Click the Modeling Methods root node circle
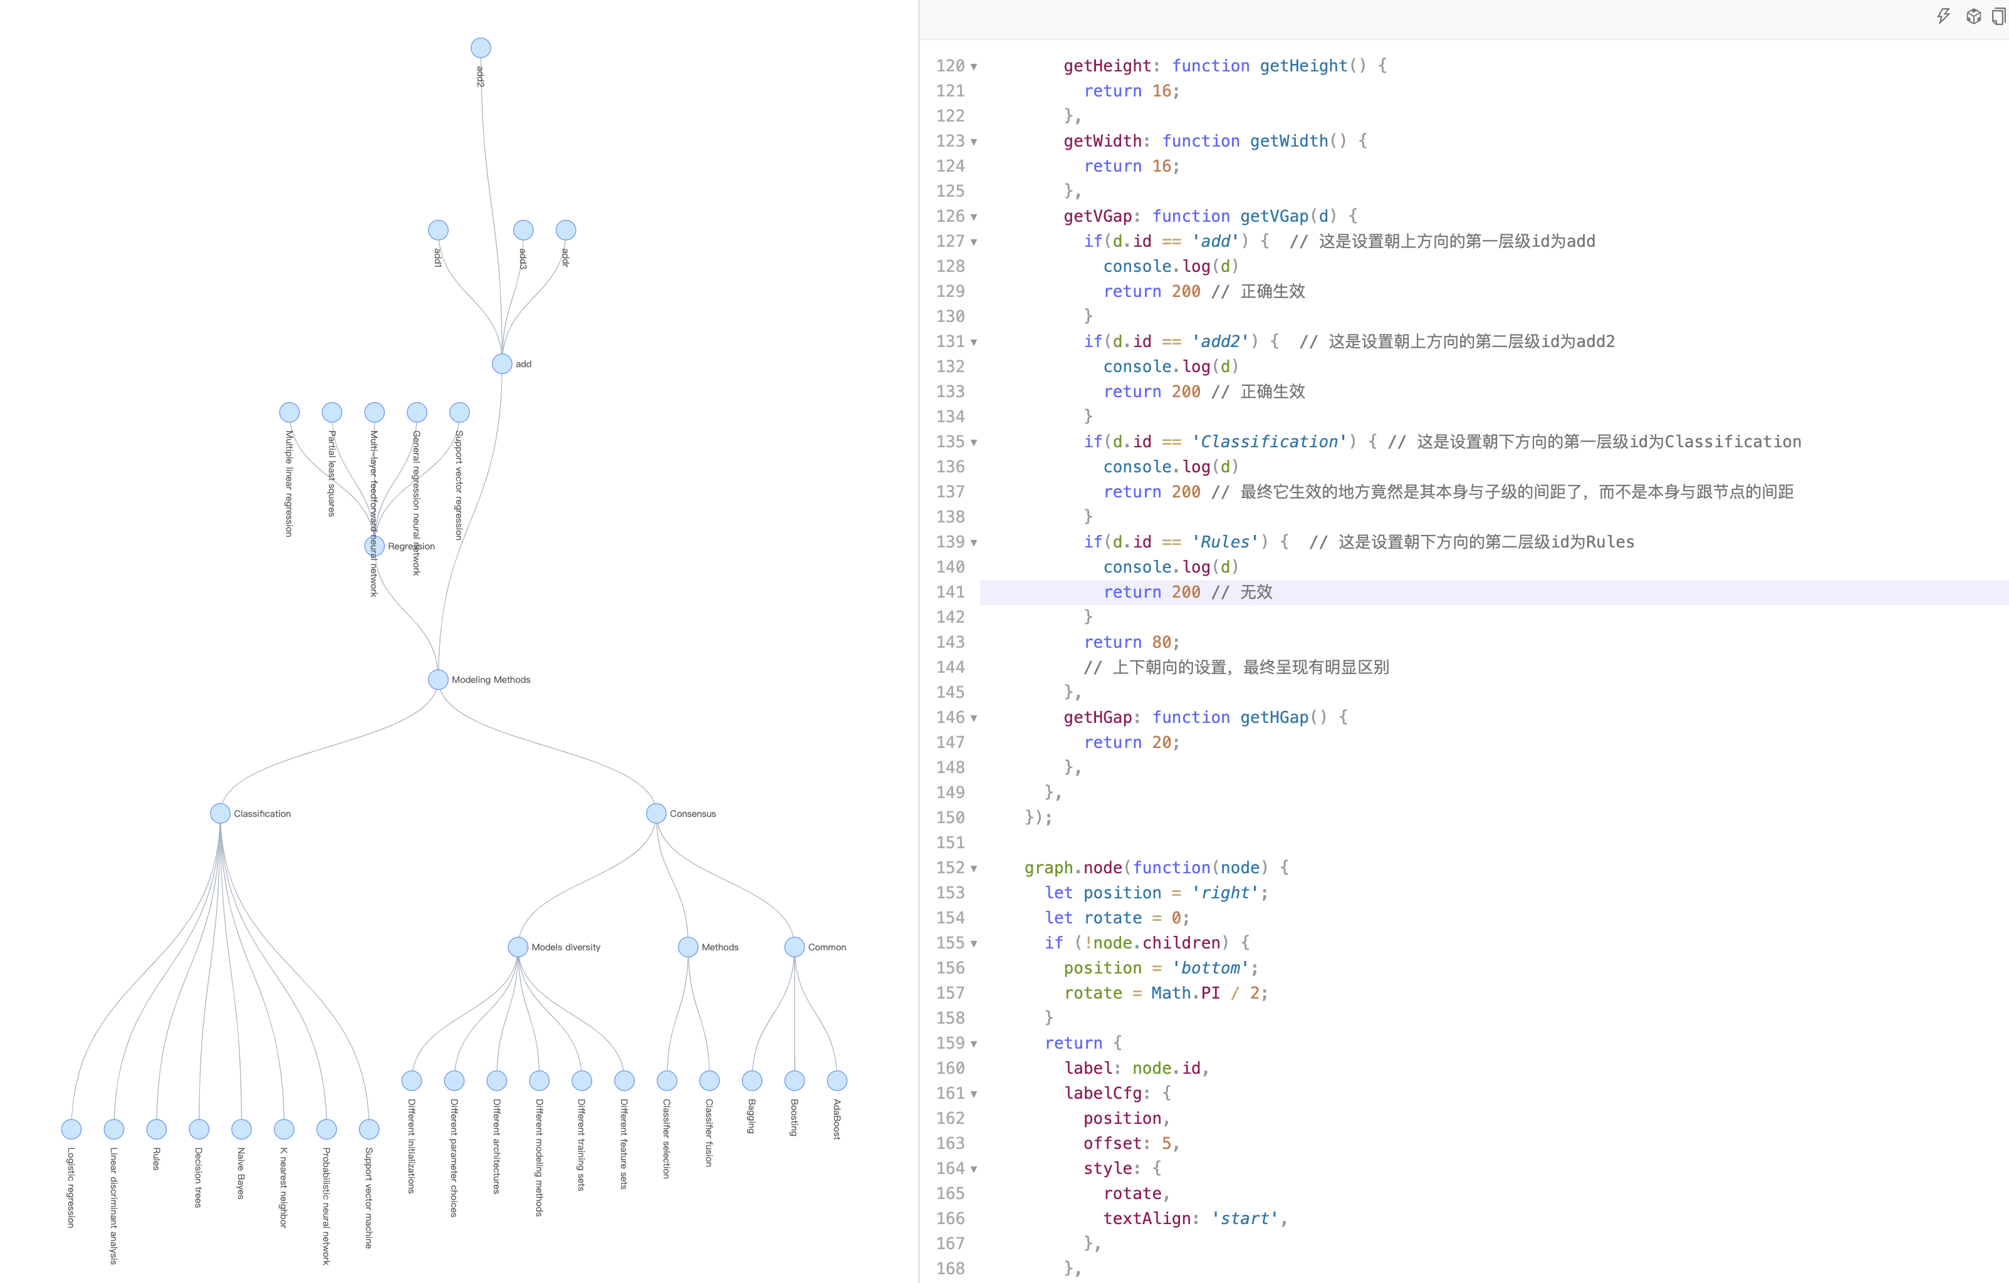The image size is (2009, 1283). (x=438, y=679)
